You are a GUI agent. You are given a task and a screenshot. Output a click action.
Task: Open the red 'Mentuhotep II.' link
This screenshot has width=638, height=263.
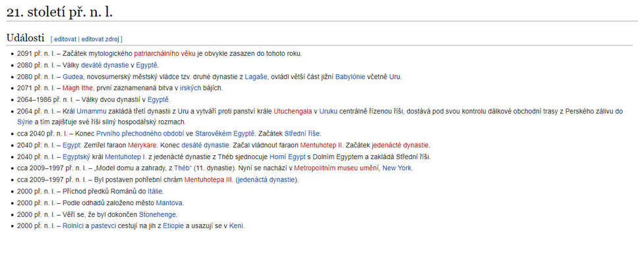[322, 145]
